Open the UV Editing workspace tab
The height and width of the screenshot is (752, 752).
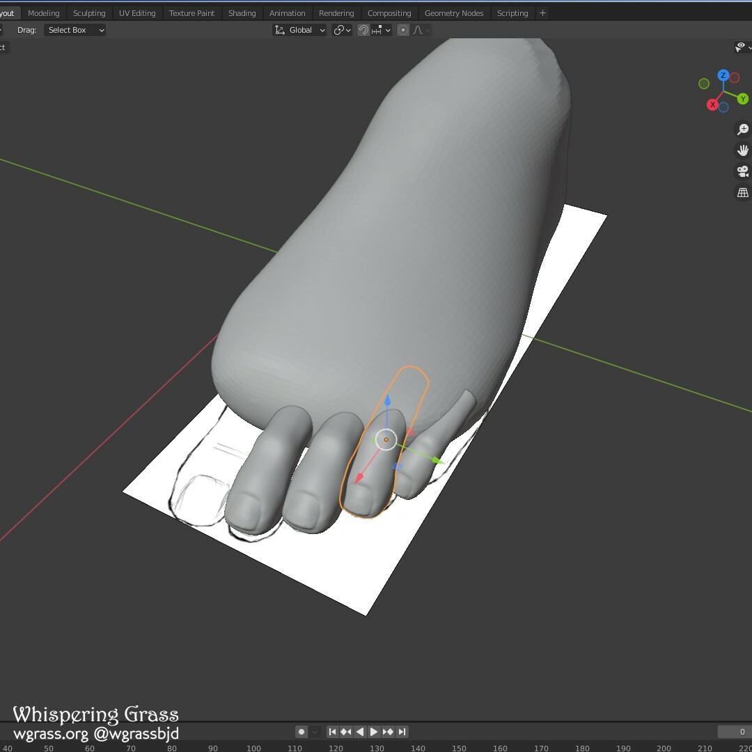pyautogui.click(x=137, y=13)
